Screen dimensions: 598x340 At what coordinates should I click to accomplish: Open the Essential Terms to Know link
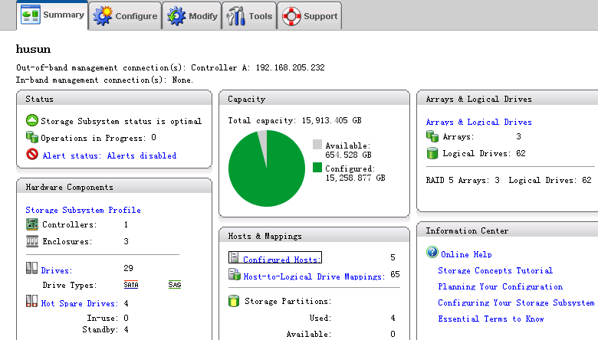tap(491, 319)
